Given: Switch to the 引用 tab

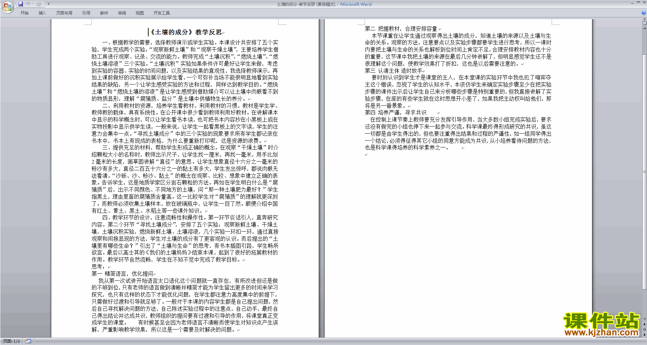Looking at the screenshot, I should [86, 13].
